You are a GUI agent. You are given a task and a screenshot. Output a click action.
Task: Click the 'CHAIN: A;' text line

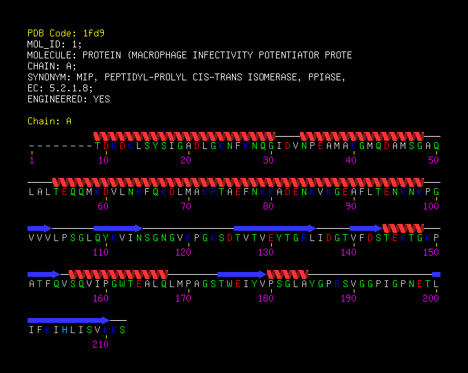coord(52,66)
